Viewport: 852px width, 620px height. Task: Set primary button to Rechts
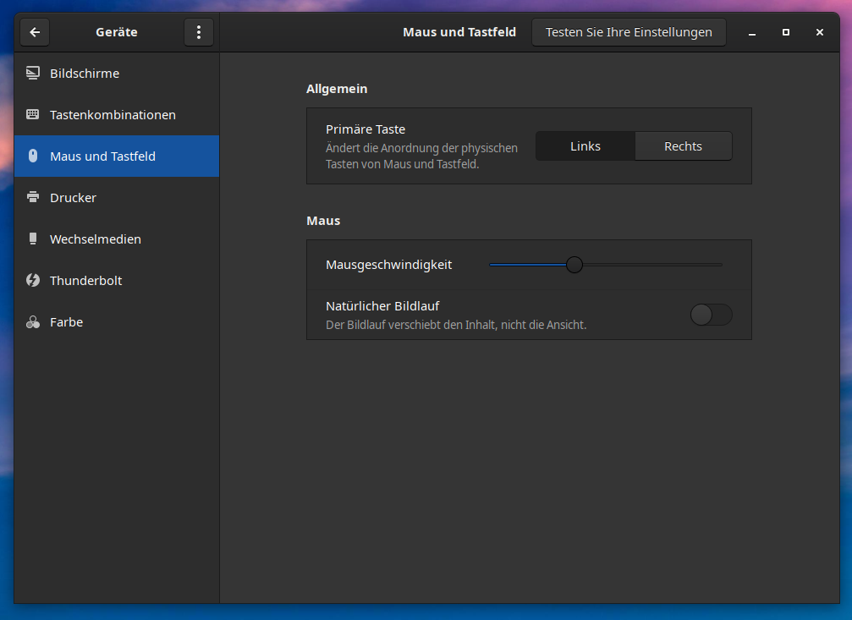(683, 146)
